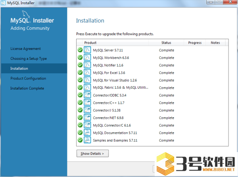Click the MySQL For Excel 1.3.6 product icon
238x177 pixels.
click(87, 72)
